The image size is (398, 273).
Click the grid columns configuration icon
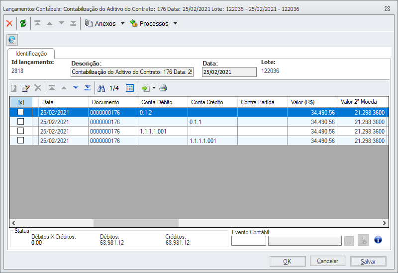(130, 88)
